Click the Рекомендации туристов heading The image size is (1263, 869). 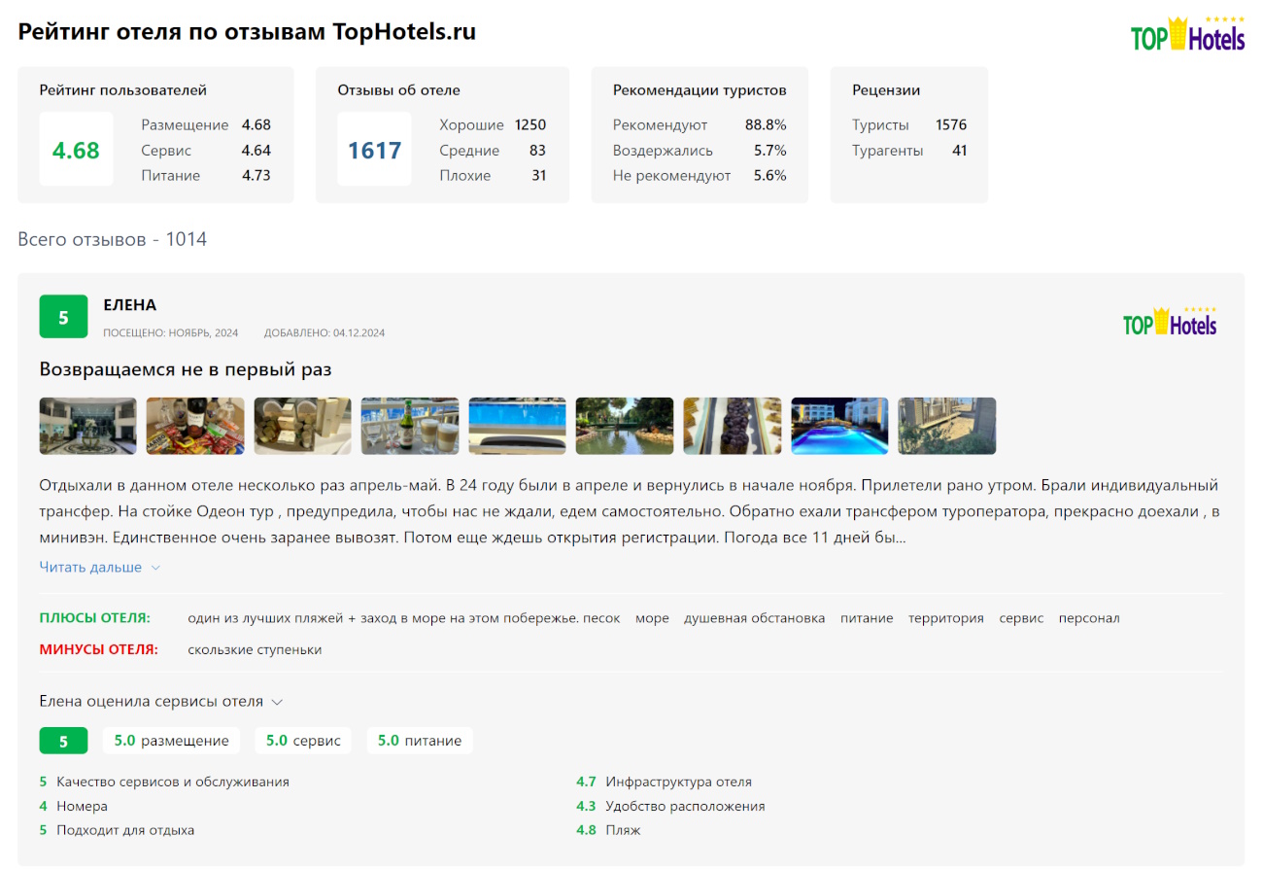click(x=700, y=90)
